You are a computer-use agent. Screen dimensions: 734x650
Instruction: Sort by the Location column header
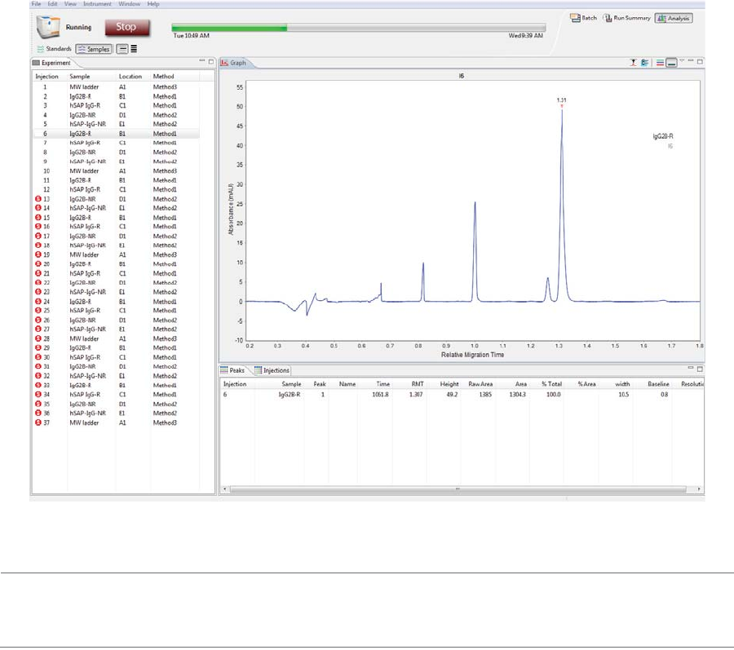(x=130, y=77)
